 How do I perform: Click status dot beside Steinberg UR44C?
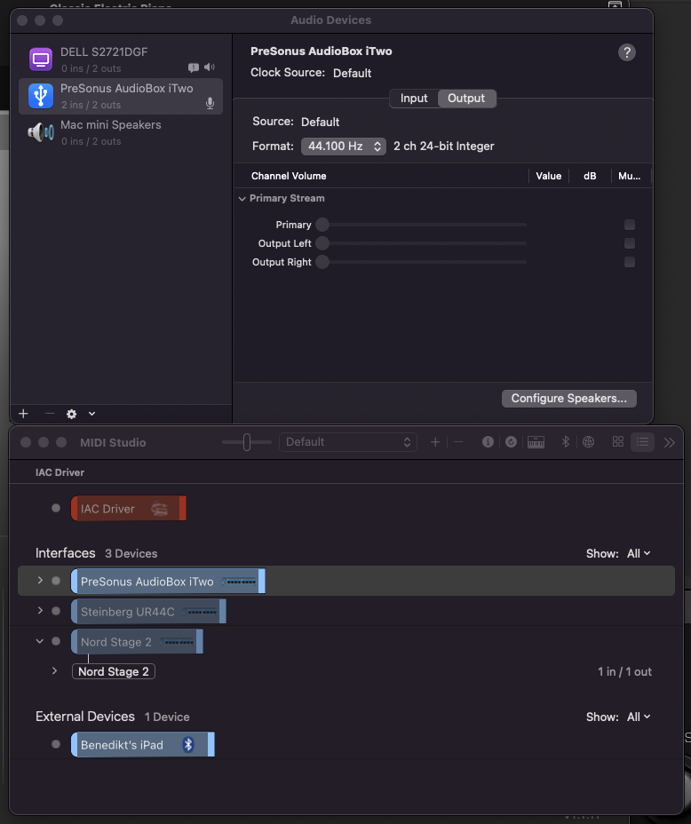coord(56,611)
